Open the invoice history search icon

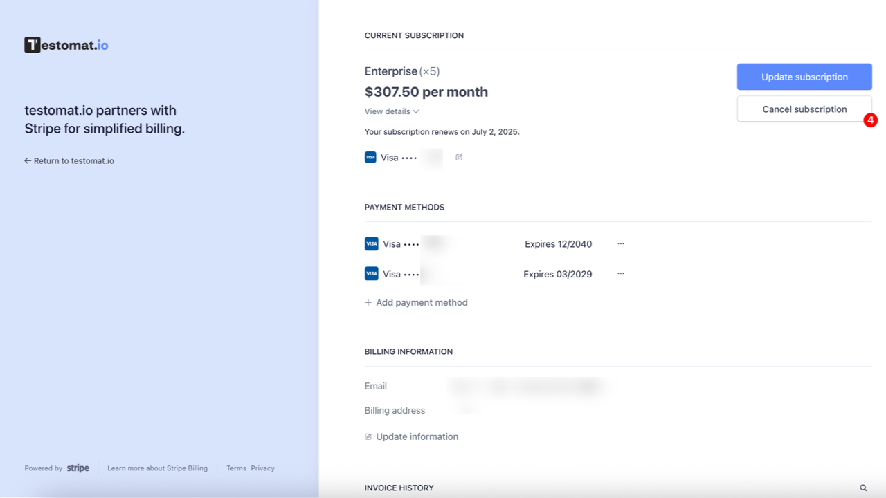pos(863,488)
